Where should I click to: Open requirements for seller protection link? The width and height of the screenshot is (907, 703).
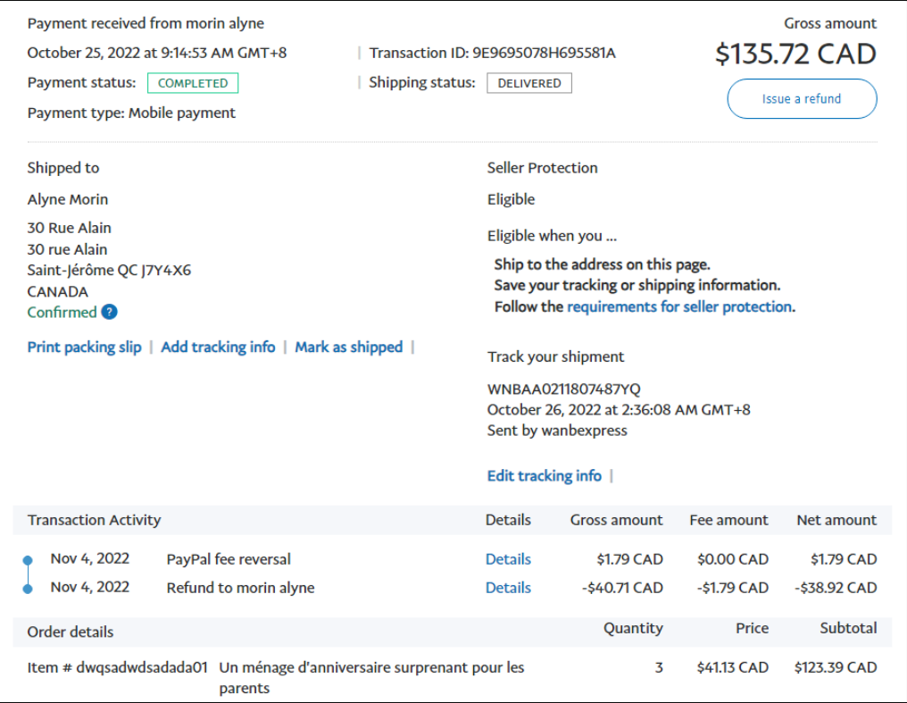coord(678,306)
